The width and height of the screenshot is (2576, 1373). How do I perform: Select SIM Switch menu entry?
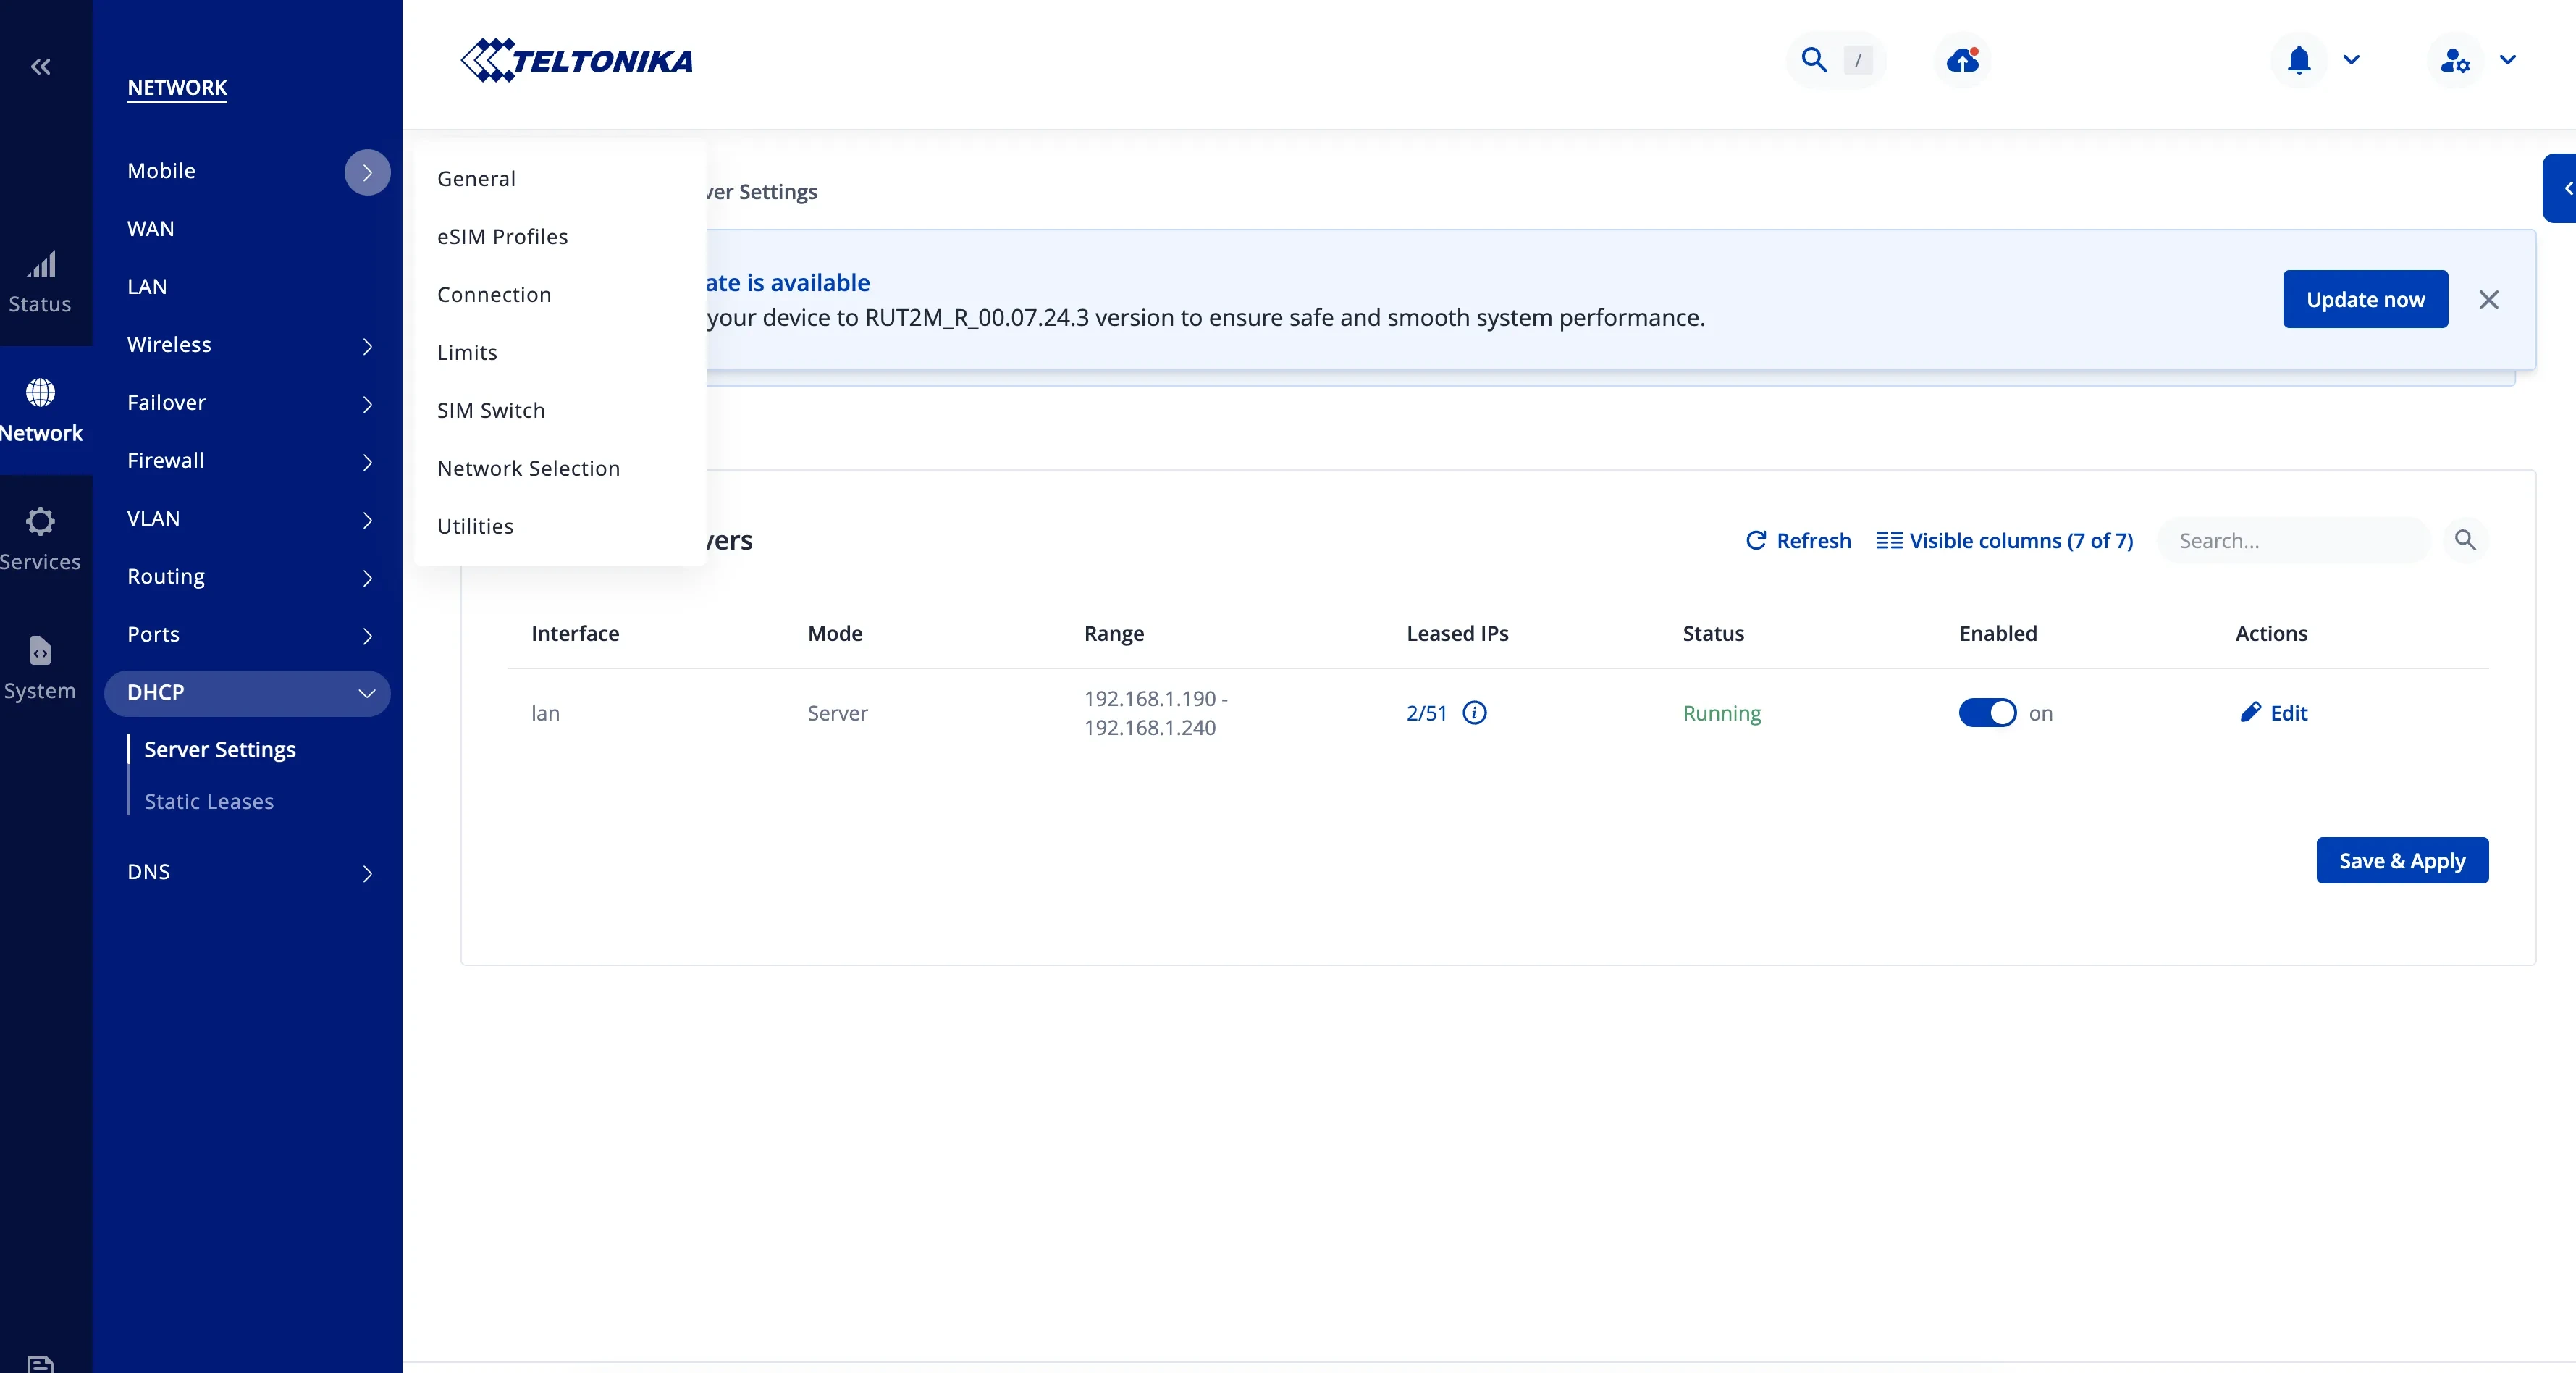click(491, 411)
